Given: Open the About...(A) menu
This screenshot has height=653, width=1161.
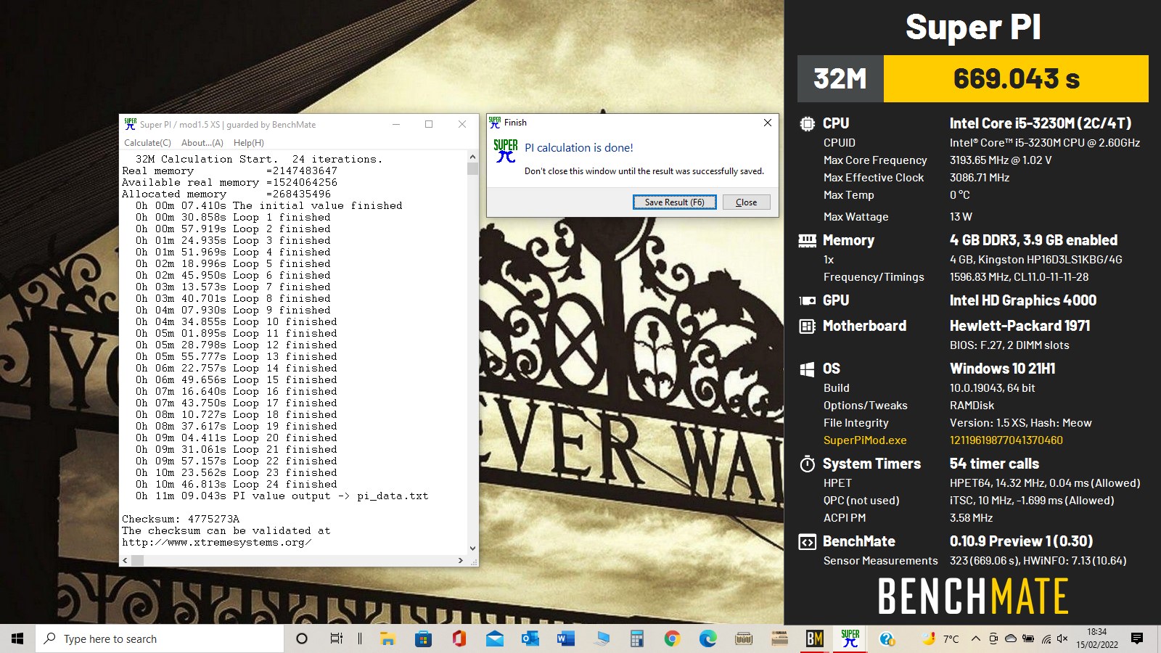Looking at the screenshot, I should (x=202, y=143).
